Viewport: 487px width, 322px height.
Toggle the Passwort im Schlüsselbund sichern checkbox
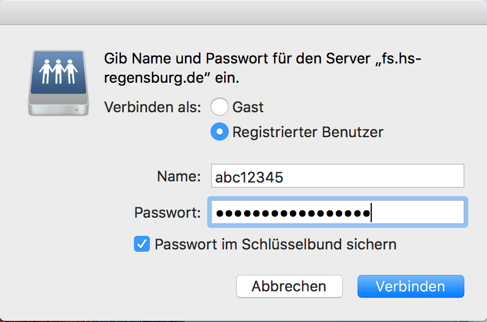(141, 244)
